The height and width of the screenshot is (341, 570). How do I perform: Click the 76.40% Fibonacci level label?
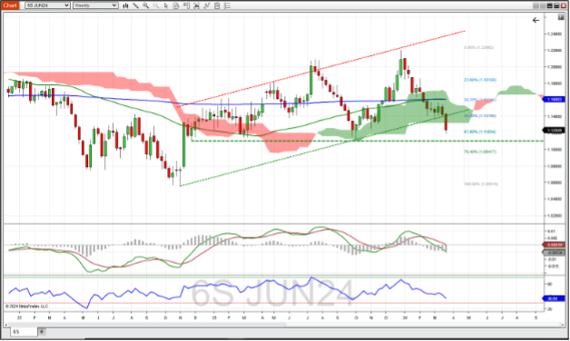point(480,151)
